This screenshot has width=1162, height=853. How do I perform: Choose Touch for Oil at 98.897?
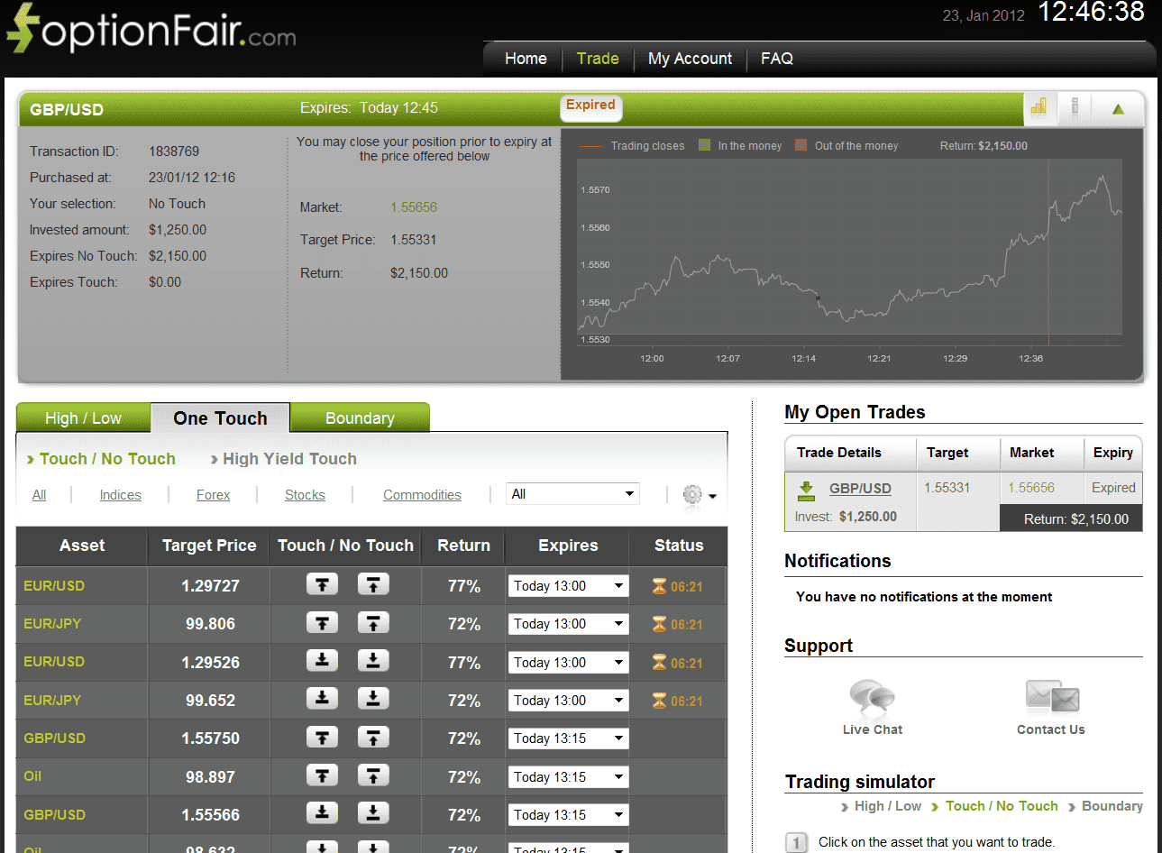coord(322,775)
